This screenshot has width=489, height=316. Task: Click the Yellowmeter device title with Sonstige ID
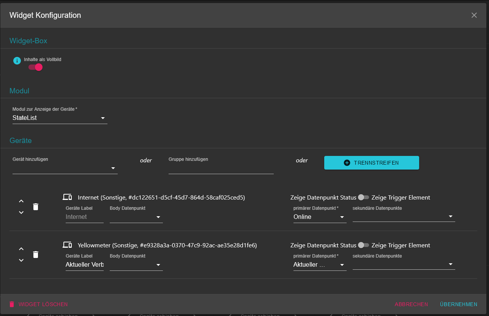167,245
